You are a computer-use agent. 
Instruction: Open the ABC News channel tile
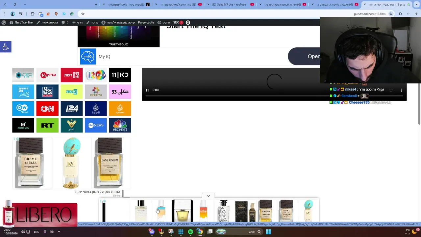pyautogui.click(x=96, y=125)
